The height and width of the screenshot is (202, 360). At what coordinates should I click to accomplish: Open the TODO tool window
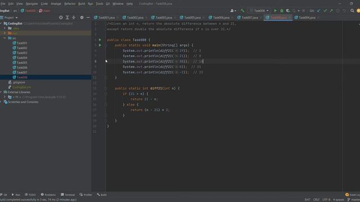tap(30, 195)
